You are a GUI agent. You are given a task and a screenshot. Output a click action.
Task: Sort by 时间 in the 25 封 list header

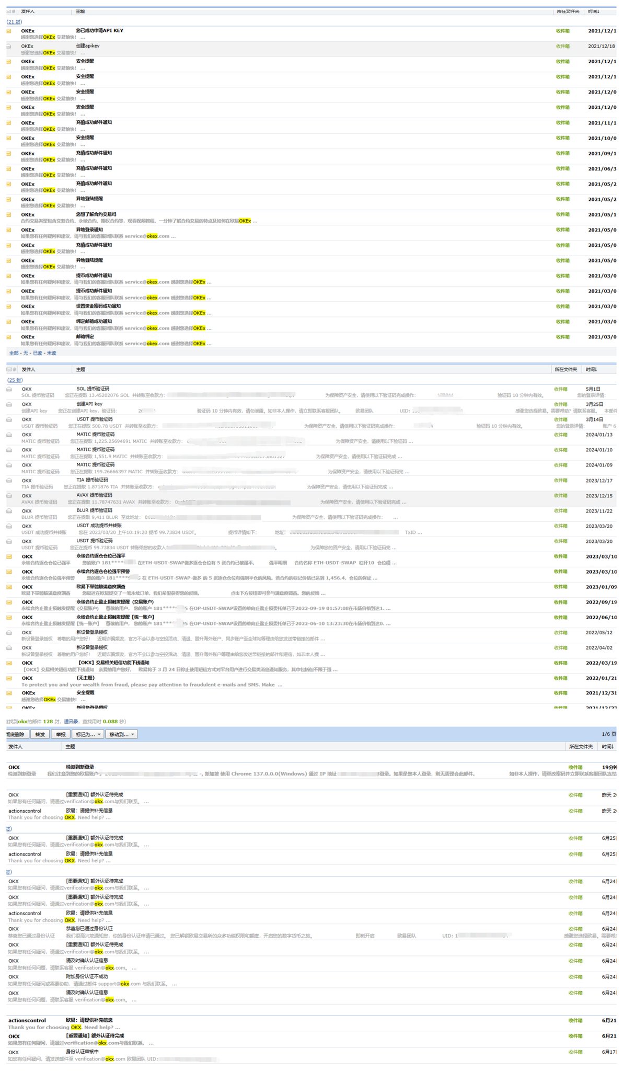click(592, 369)
